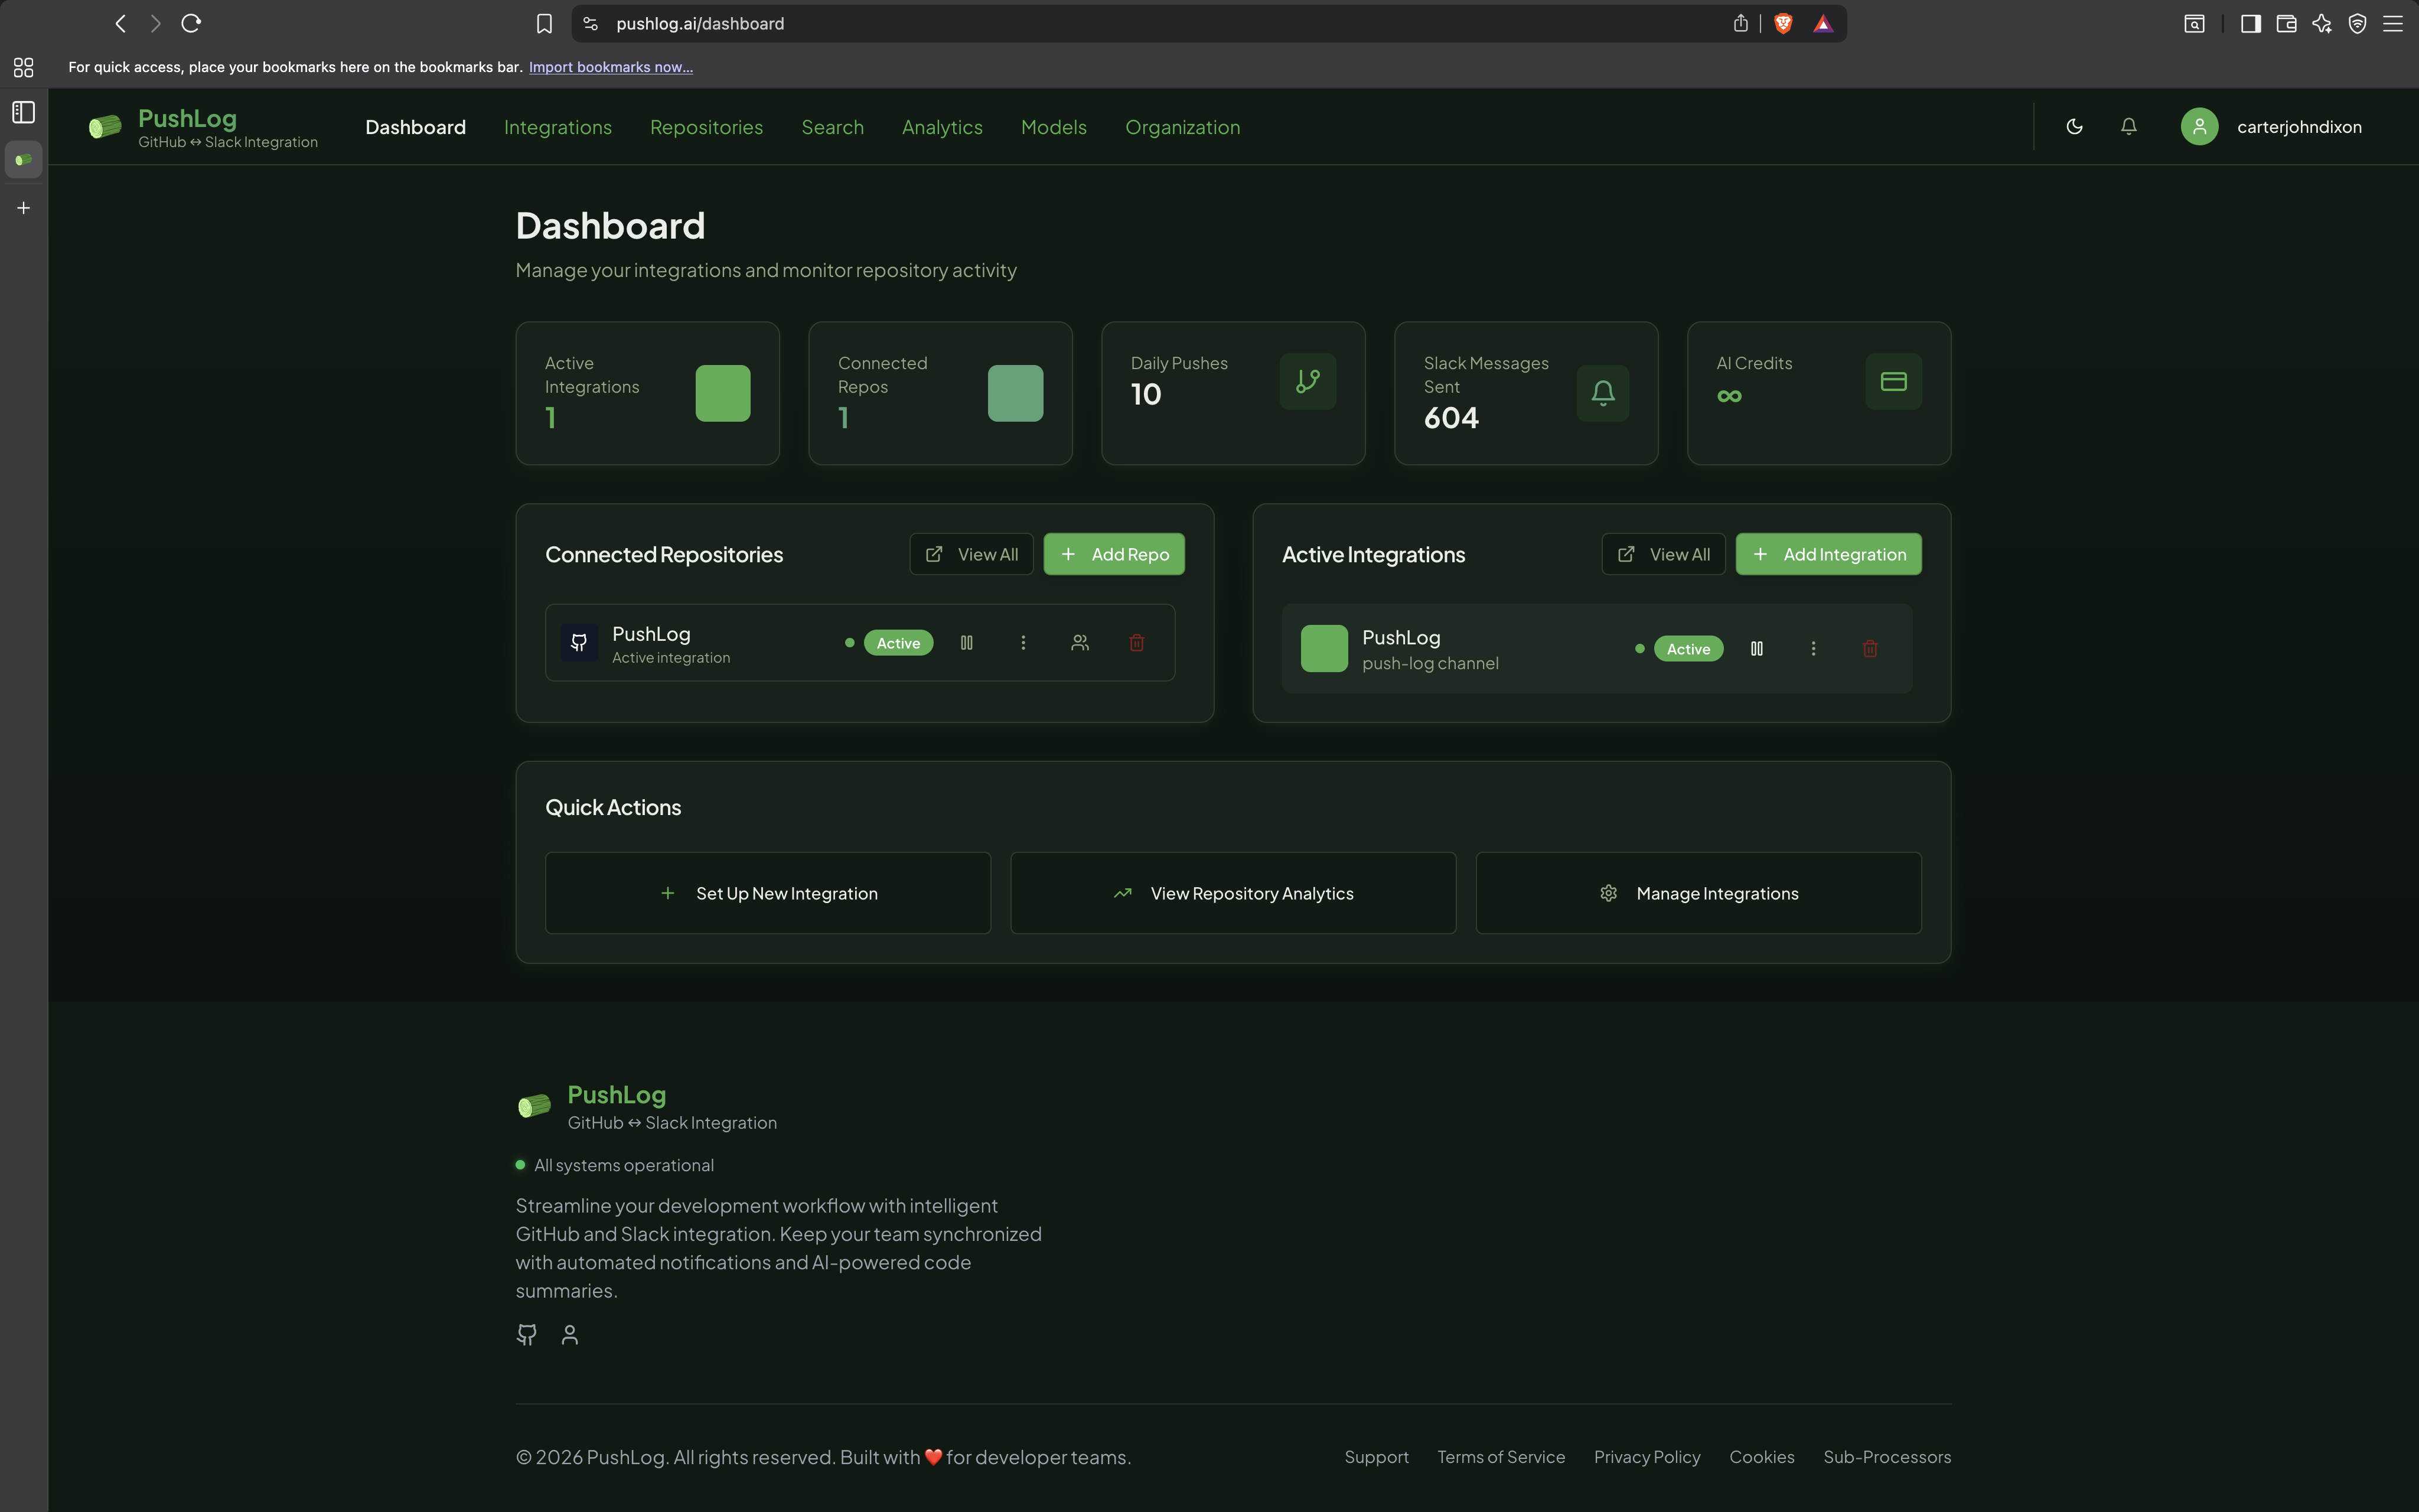Open the Integrations nav tab
This screenshot has width=2419, height=1512.
coord(558,127)
